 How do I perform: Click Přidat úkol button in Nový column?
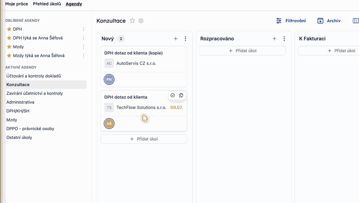pyautogui.click(x=144, y=139)
